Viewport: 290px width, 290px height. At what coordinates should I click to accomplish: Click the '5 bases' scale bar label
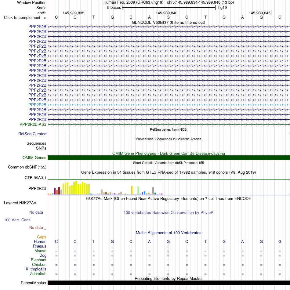click(x=114, y=8)
